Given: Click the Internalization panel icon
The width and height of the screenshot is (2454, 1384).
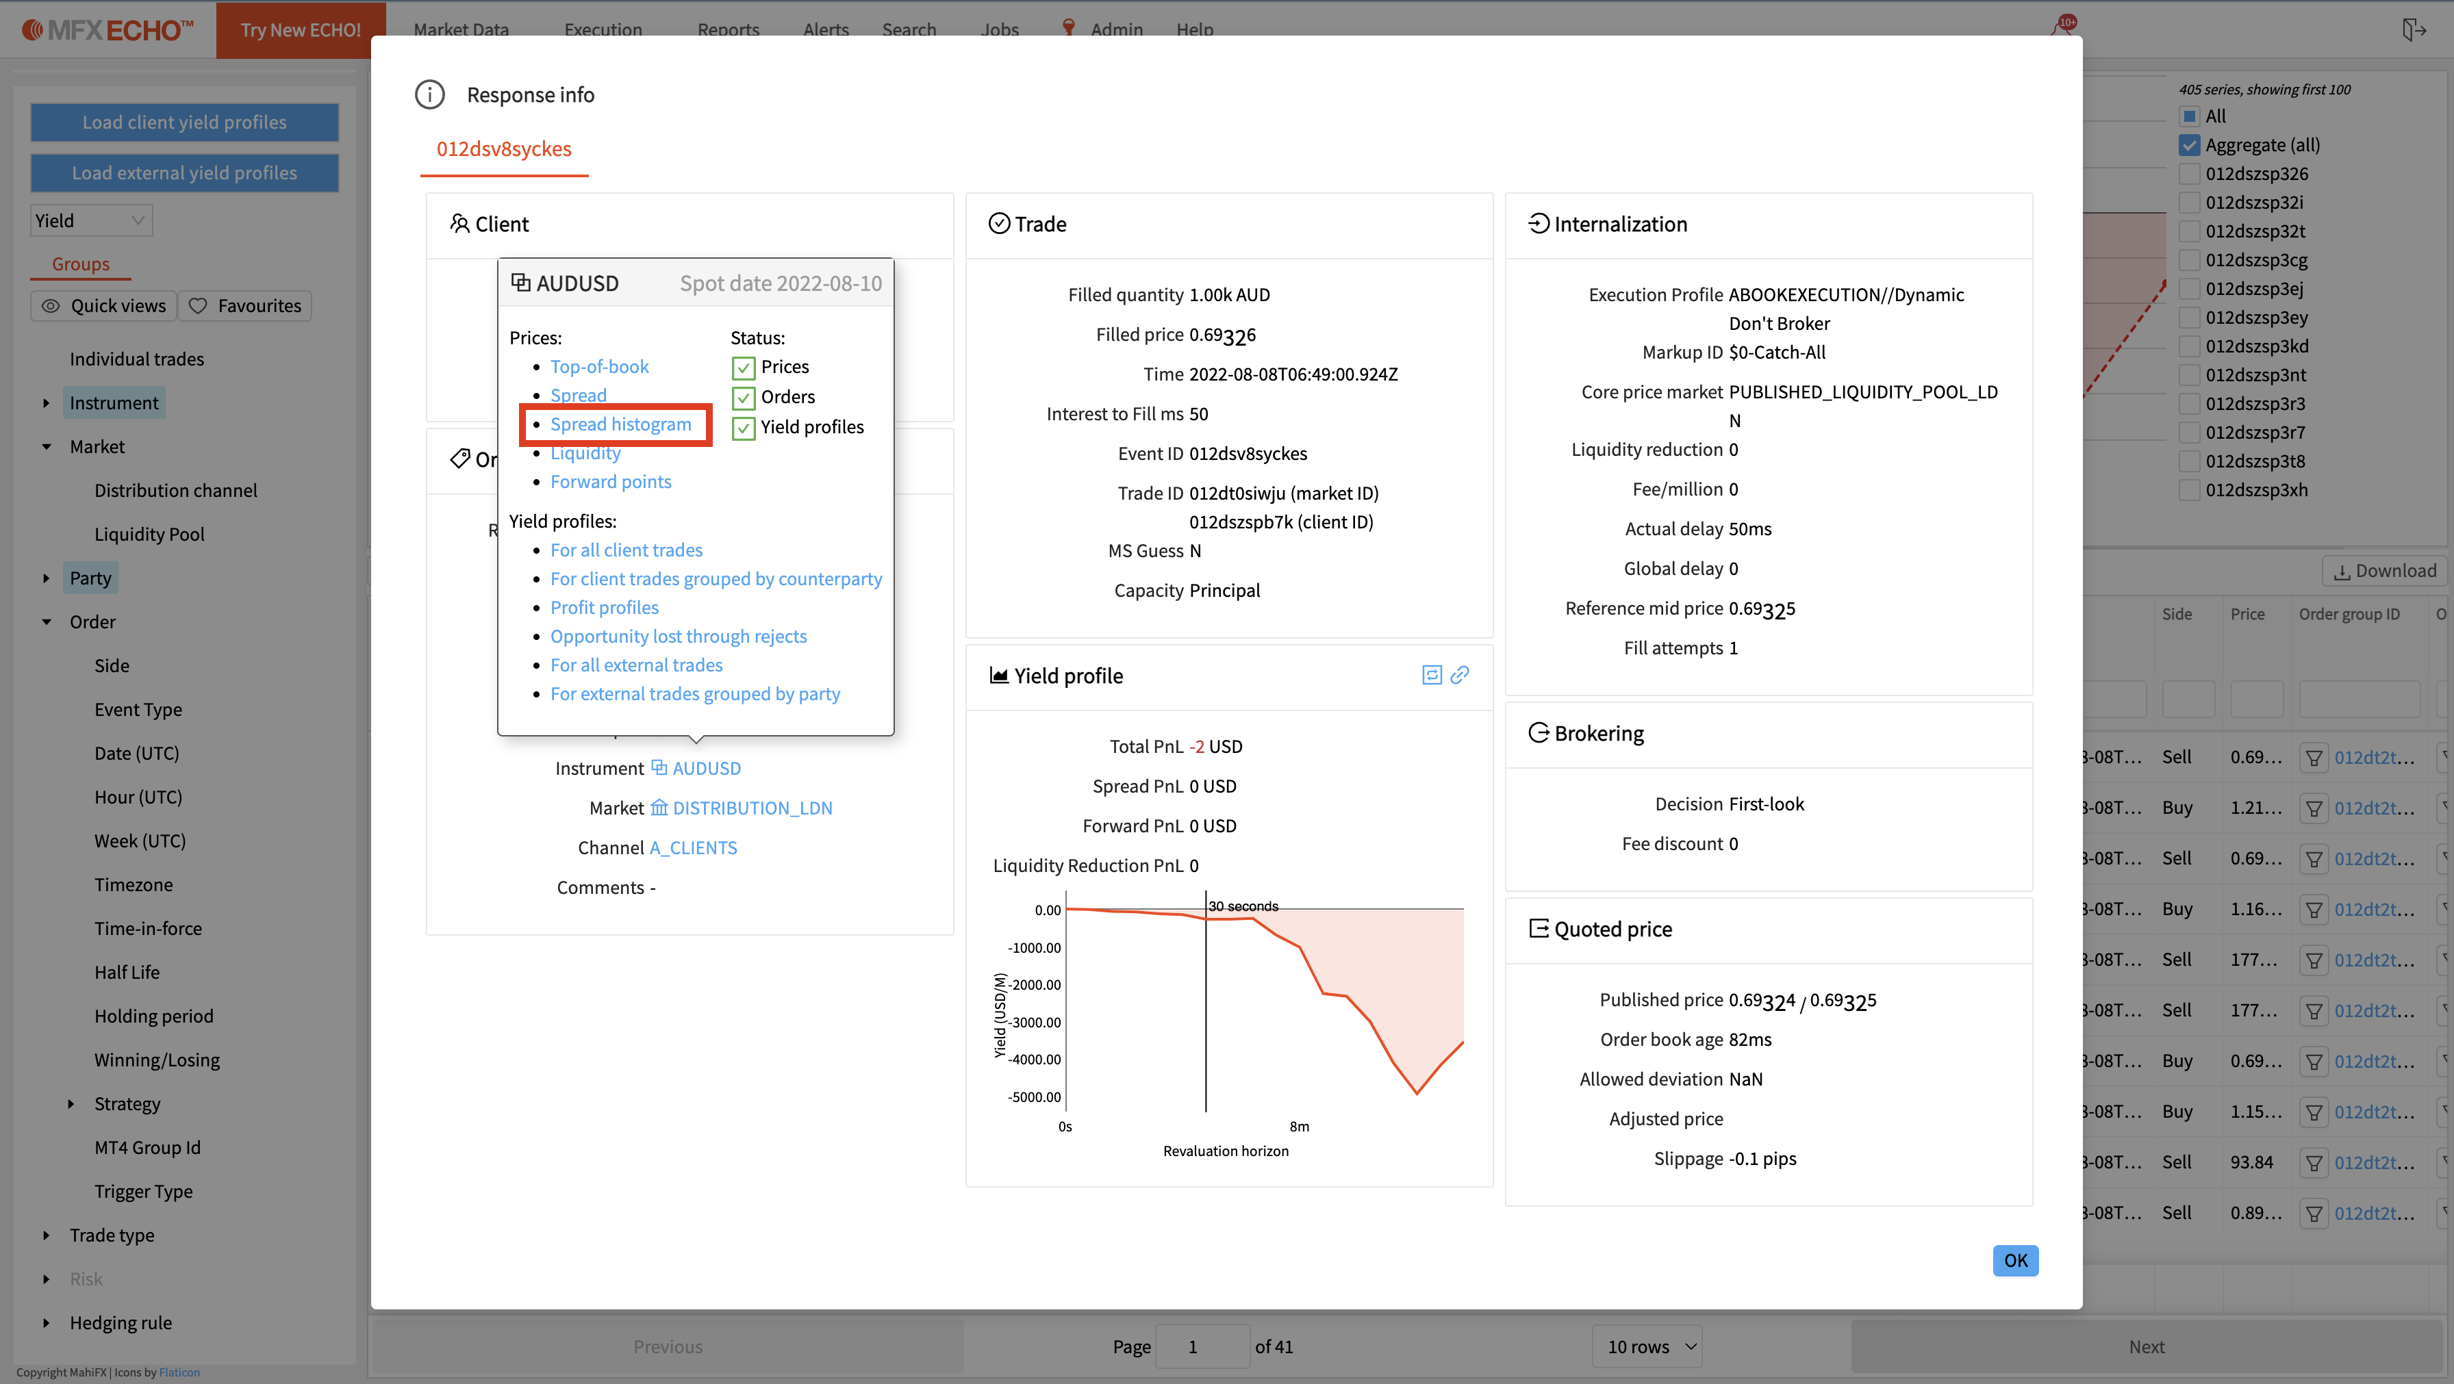Looking at the screenshot, I should (1539, 224).
